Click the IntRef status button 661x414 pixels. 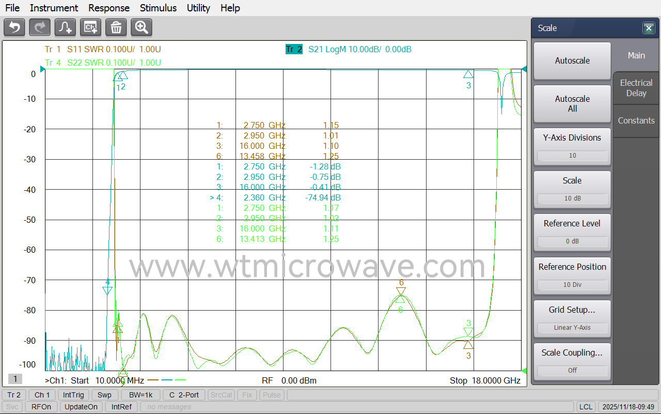click(x=122, y=407)
